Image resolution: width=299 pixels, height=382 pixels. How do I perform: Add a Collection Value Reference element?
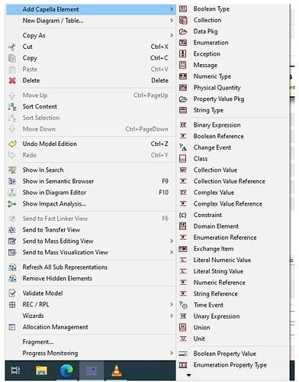click(x=233, y=181)
